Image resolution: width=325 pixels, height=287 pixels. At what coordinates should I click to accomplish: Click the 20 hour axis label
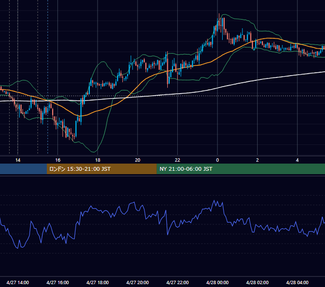pos(138,160)
